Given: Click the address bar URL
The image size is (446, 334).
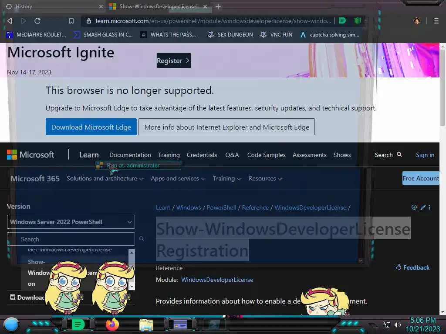Looking at the screenshot, I should coord(213,21).
